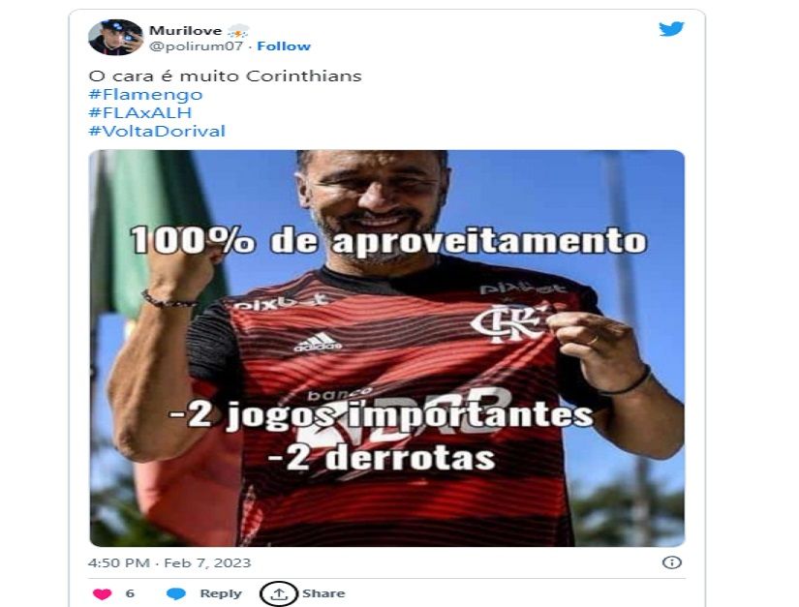799x607 pixels.
Task: Click the blue reply bubble icon
Action: pos(176,593)
